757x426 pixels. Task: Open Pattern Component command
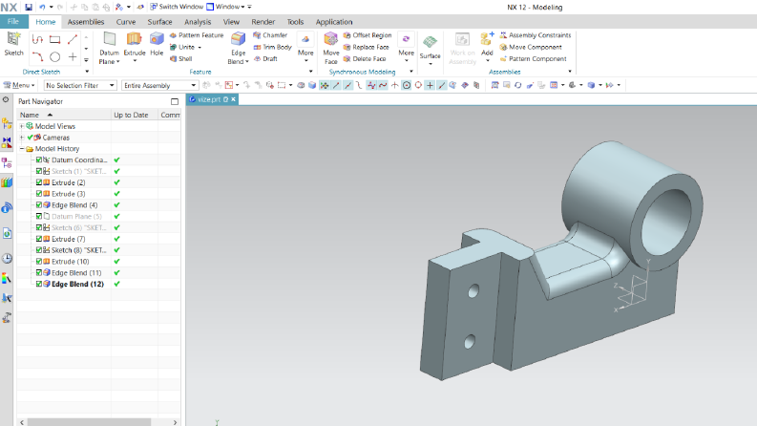click(x=533, y=59)
